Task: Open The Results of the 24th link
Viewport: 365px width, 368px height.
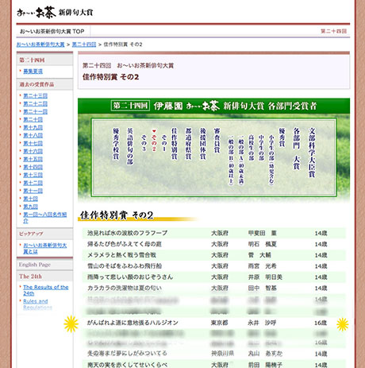Action: [46, 290]
